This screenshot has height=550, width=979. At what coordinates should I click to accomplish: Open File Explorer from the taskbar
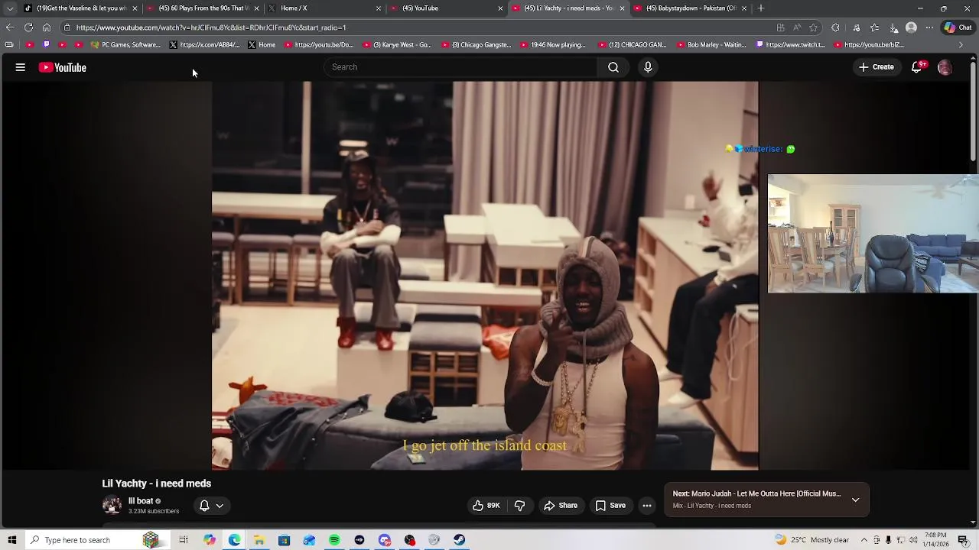[x=259, y=540]
